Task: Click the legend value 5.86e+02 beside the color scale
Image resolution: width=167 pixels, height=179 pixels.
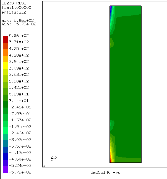Action: 19,36
